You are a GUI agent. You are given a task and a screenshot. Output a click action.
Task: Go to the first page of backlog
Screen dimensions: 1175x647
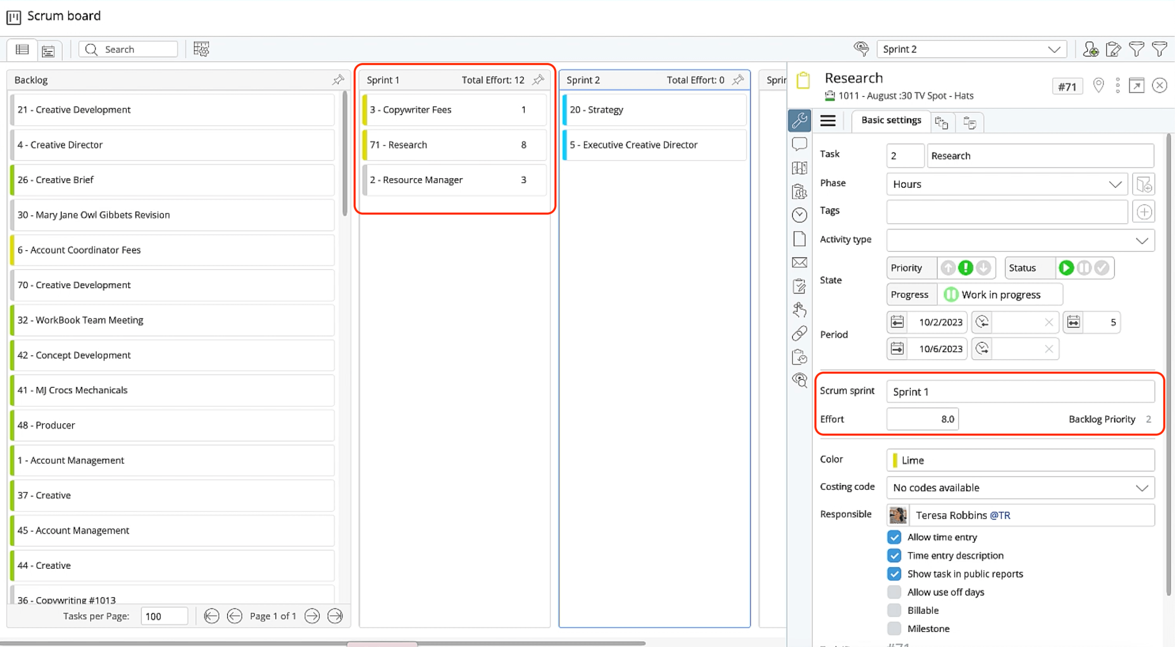[x=211, y=616]
